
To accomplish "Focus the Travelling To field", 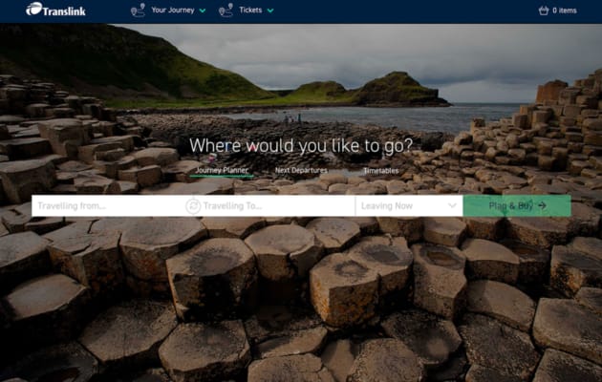I will (278, 206).
